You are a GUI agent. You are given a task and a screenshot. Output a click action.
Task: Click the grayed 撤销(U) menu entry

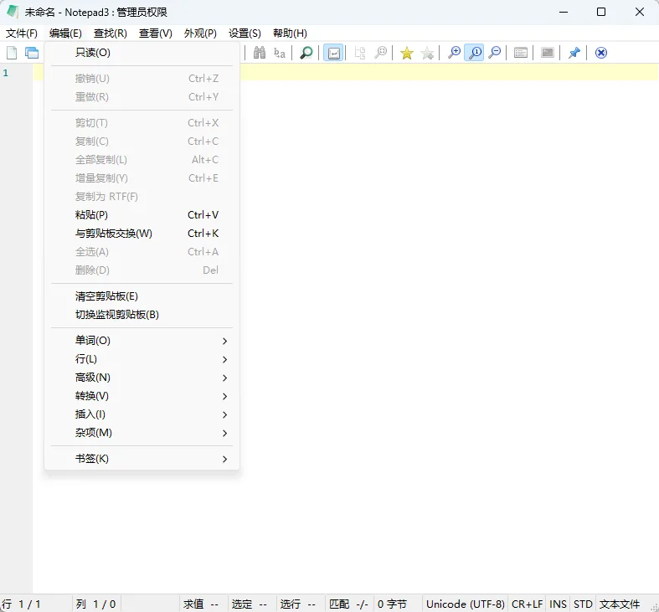[x=142, y=79]
